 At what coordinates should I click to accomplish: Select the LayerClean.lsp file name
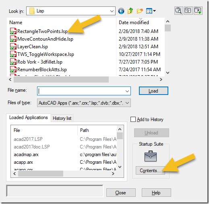(x=33, y=47)
